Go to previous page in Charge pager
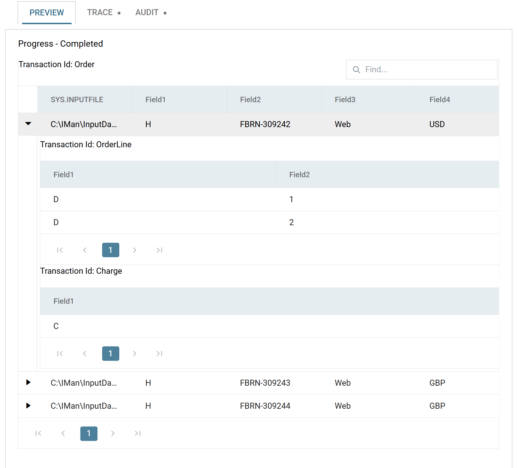Image resolution: width=517 pixels, height=468 pixels. point(85,354)
